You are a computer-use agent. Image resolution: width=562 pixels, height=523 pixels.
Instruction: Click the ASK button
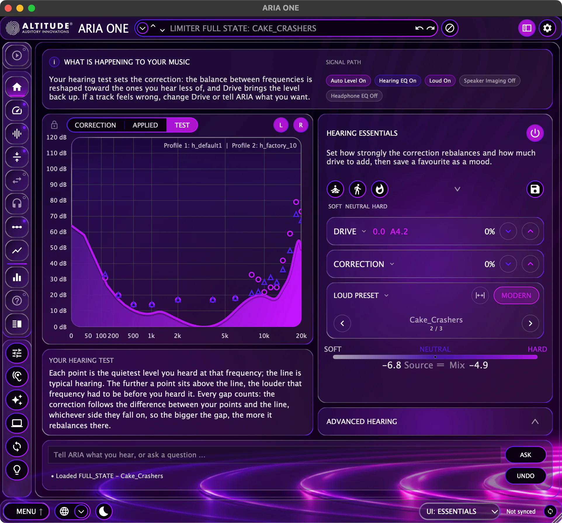coord(525,455)
